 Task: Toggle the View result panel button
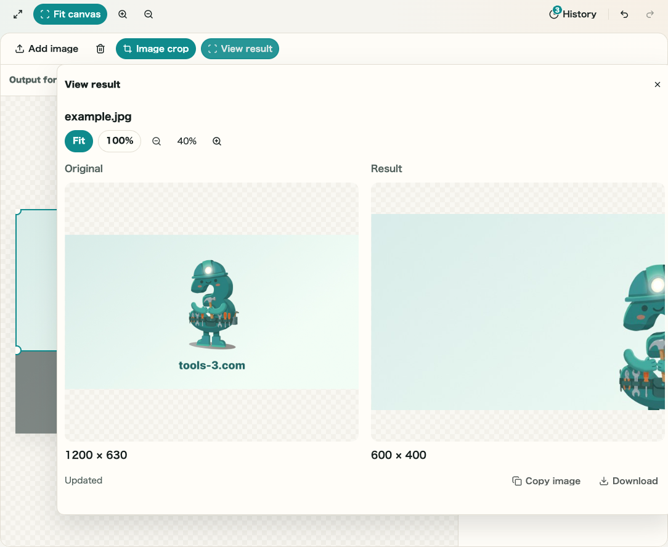click(x=240, y=49)
